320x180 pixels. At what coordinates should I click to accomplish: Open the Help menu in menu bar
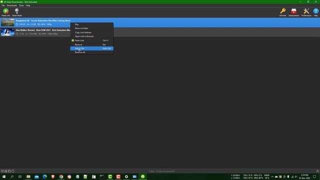pyautogui.click(x=28, y=5)
